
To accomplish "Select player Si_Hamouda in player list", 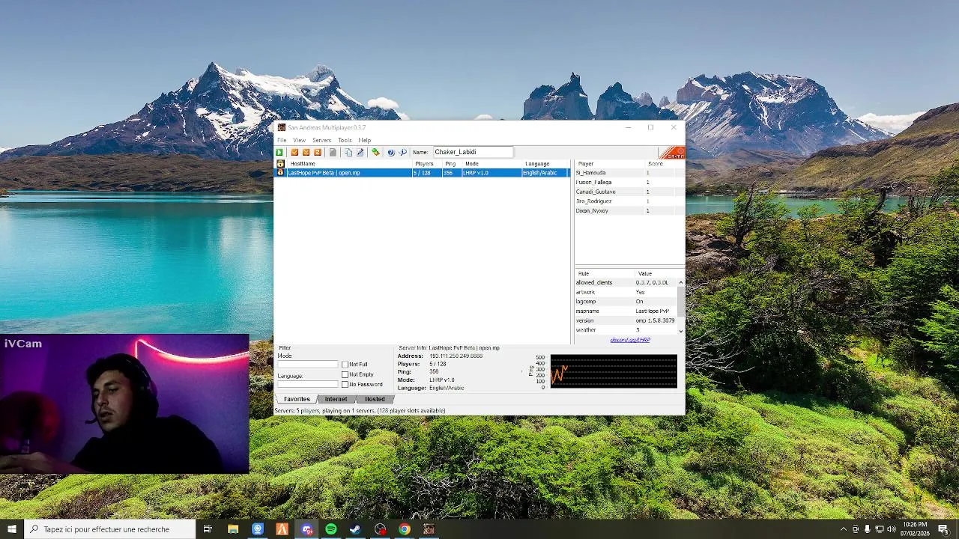I will [629, 173].
